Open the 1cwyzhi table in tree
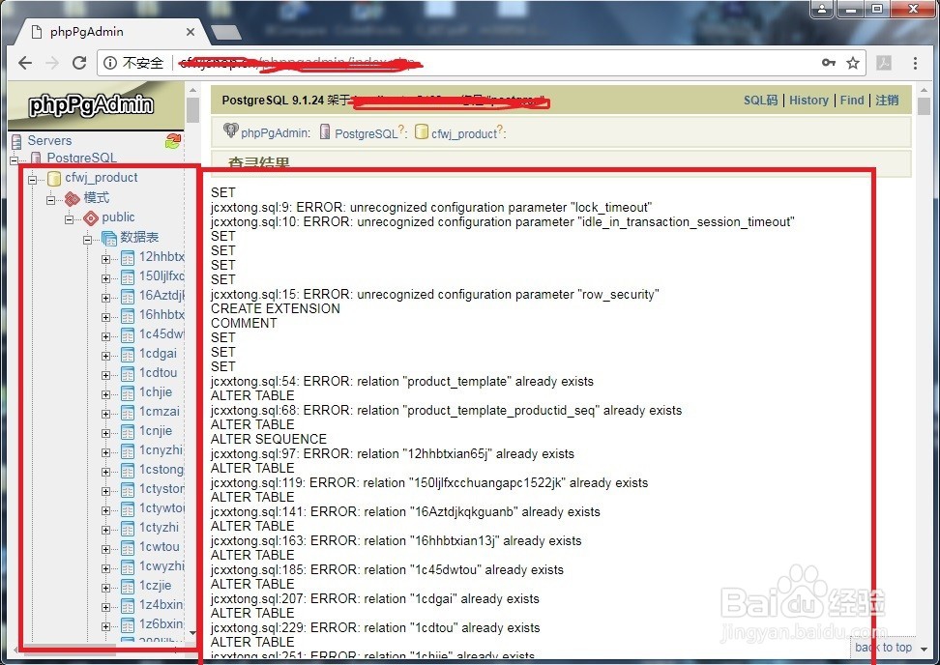 click(x=162, y=565)
